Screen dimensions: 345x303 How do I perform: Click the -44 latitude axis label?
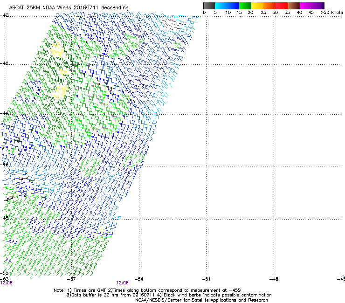(x=4, y=113)
